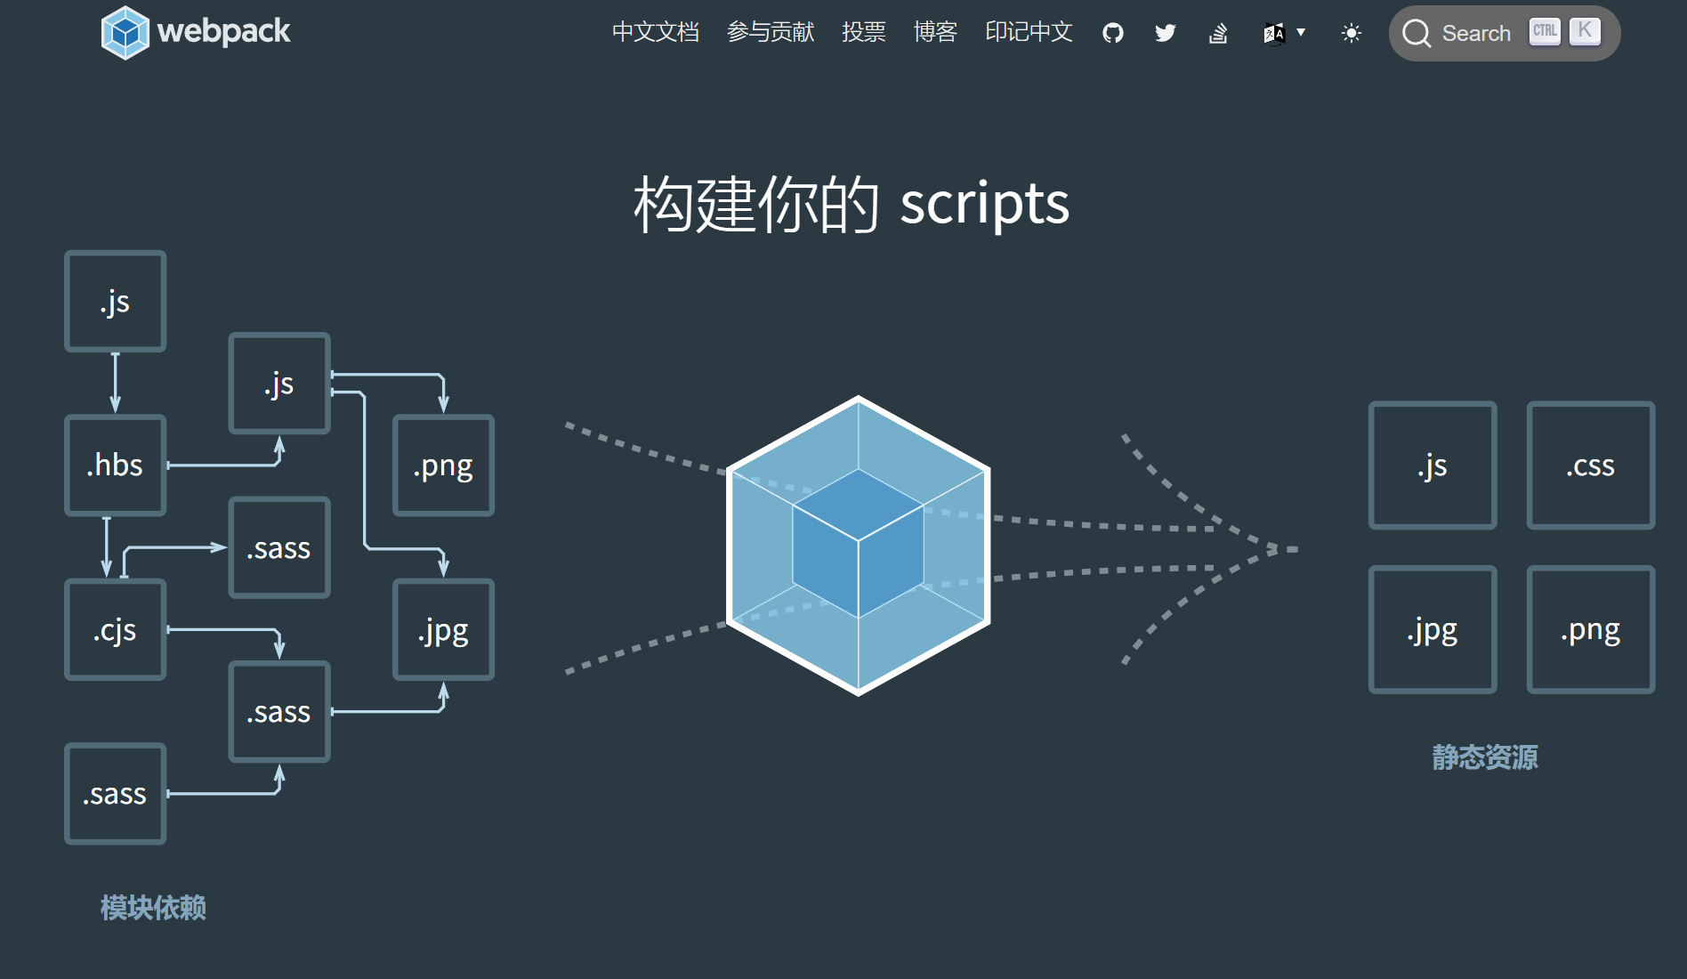Image resolution: width=1687 pixels, height=979 pixels.
Task: Toggle light theme with sun icon
Action: tap(1351, 33)
